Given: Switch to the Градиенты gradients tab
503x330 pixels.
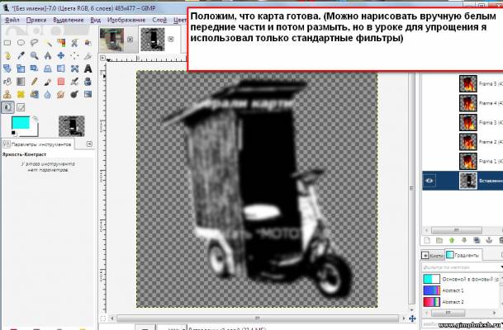Looking at the screenshot, I should click(x=464, y=255).
